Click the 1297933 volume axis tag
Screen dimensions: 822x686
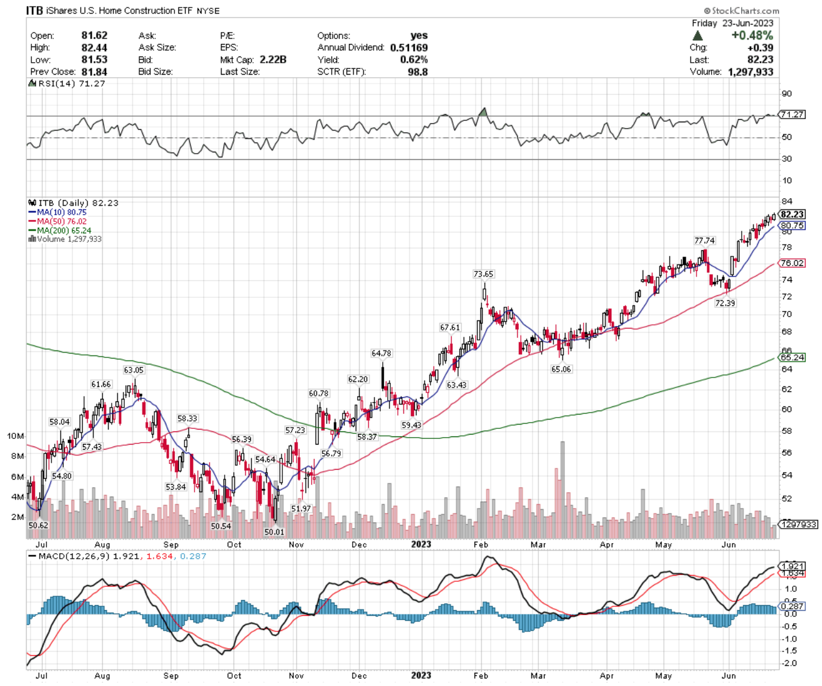[x=798, y=524]
